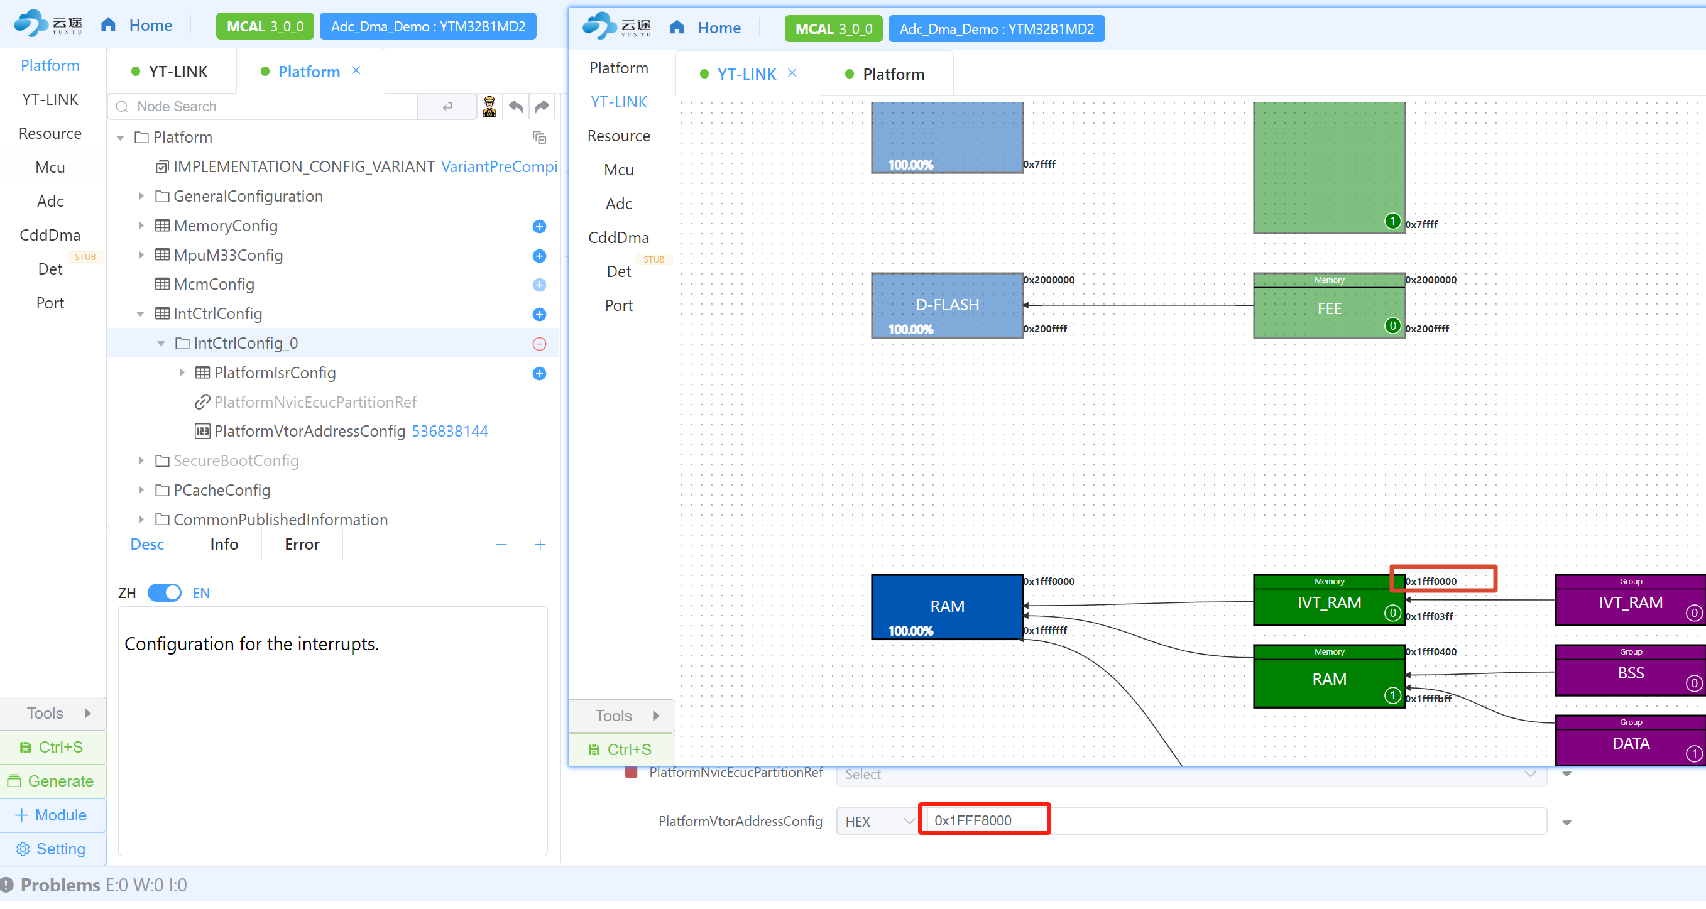Click the wizard figure icon beside search

click(489, 107)
